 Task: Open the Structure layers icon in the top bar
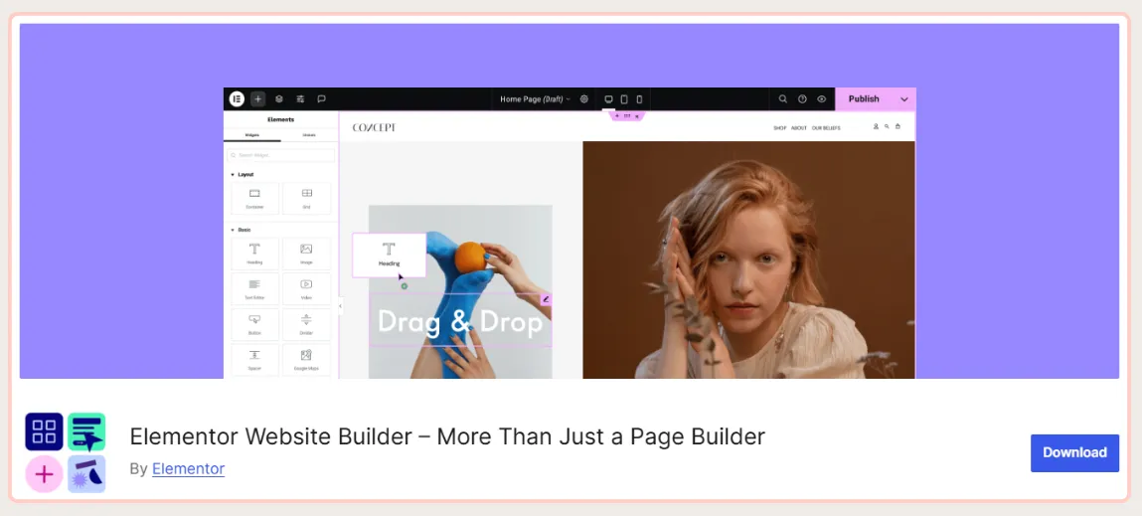[x=279, y=99]
